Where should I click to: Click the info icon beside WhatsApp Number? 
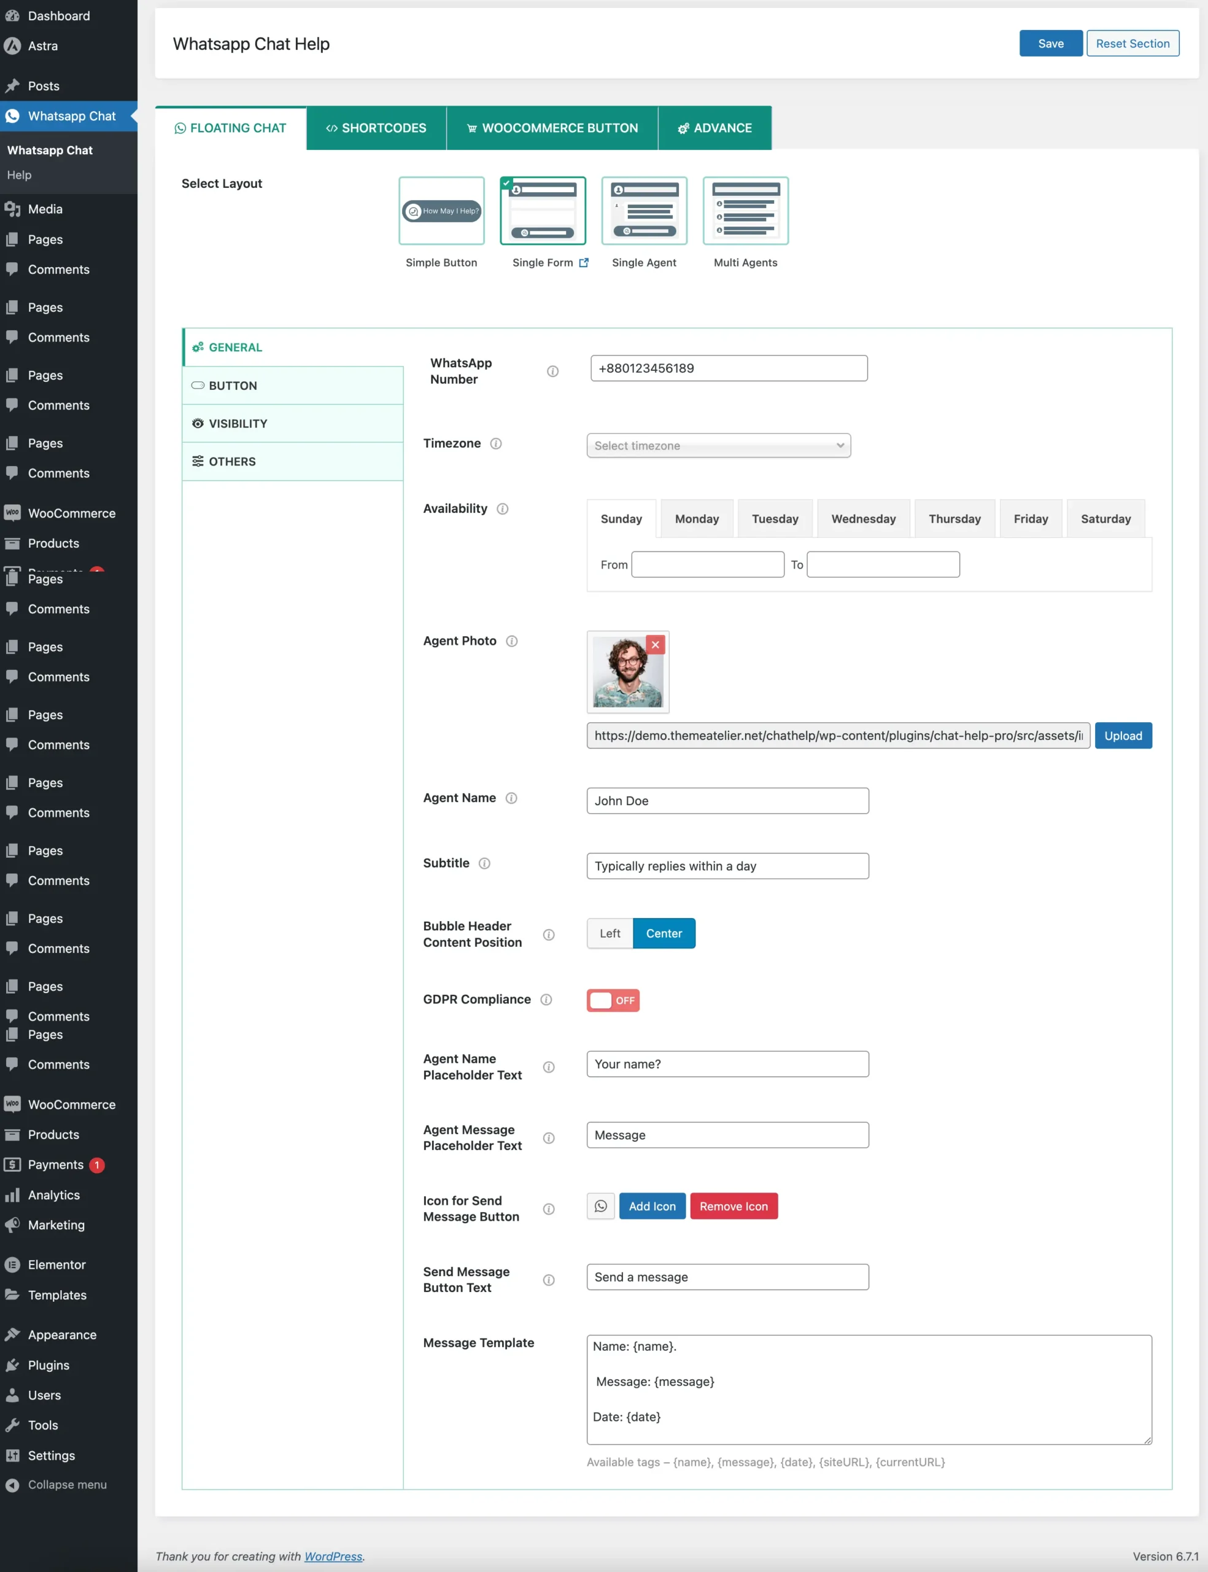click(x=552, y=371)
